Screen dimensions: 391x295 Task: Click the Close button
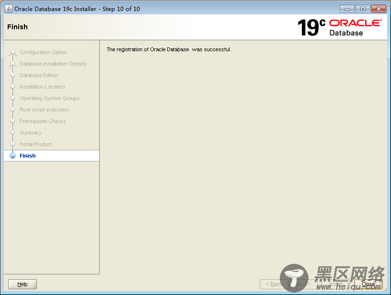tap(368, 284)
